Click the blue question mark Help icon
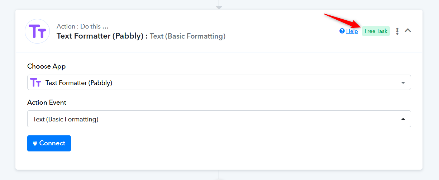Image resolution: width=439 pixels, height=180 pixels. [x=342, y=31]
